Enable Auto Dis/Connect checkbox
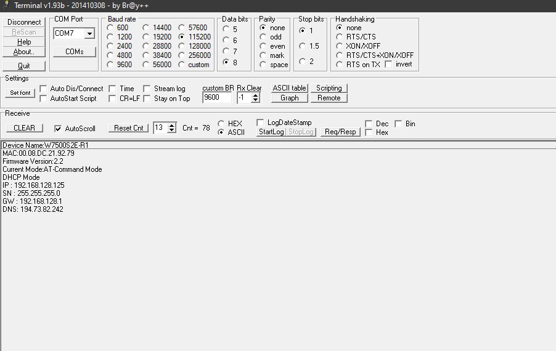This screenshot has height=351, width=556. pos(43,89)
